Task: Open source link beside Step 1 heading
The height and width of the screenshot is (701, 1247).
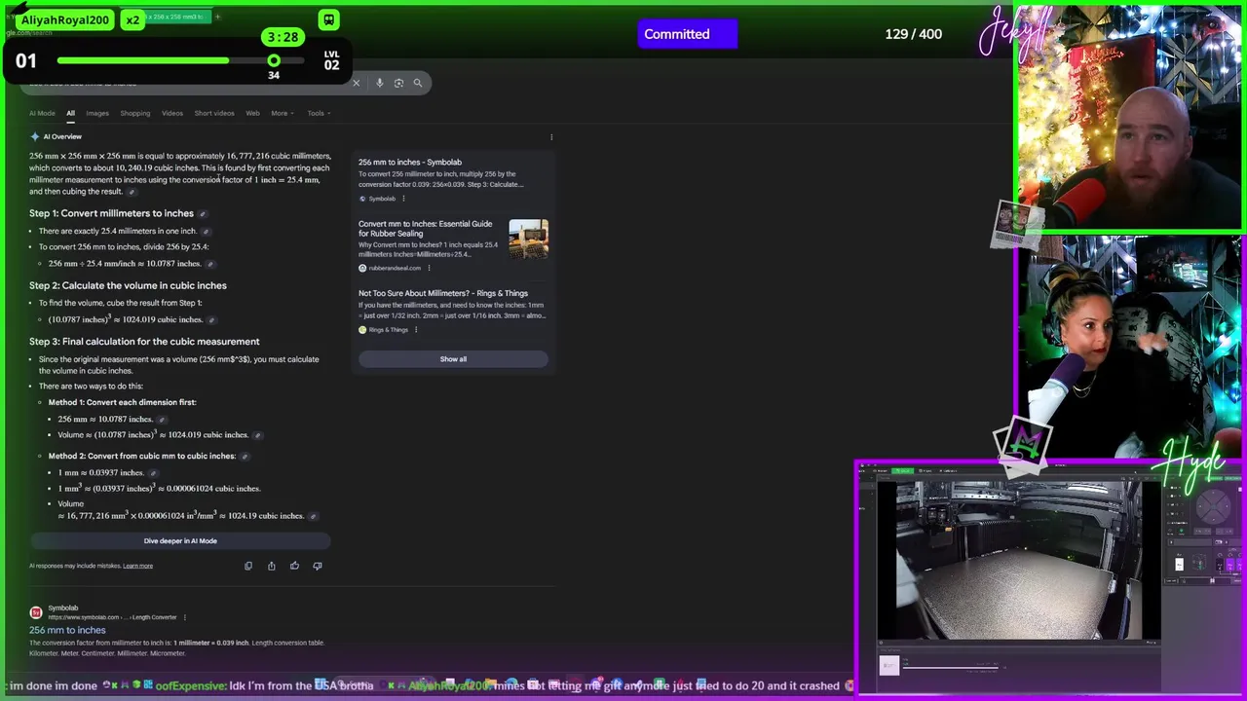Action: point(203,213)
